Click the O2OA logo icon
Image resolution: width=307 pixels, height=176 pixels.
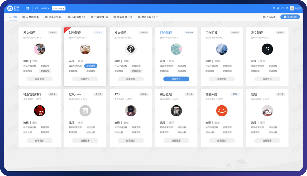tap(10, 8)
